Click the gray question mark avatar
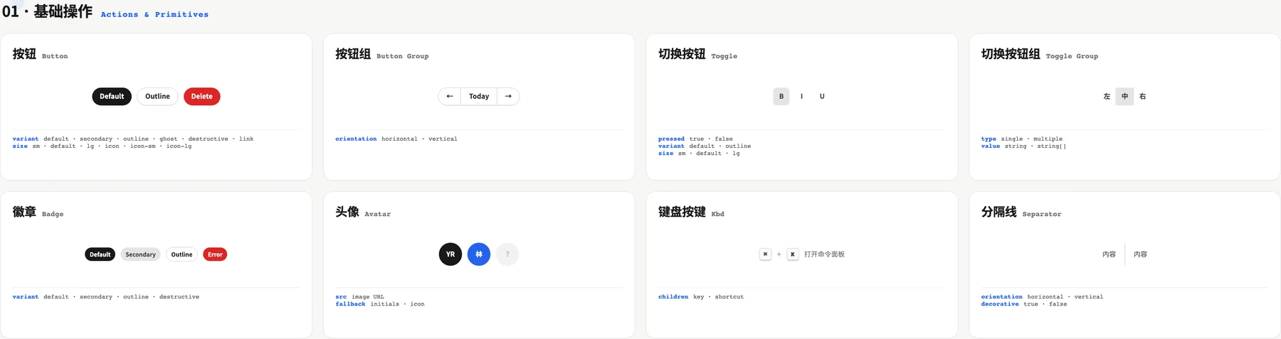 (507, 254)
